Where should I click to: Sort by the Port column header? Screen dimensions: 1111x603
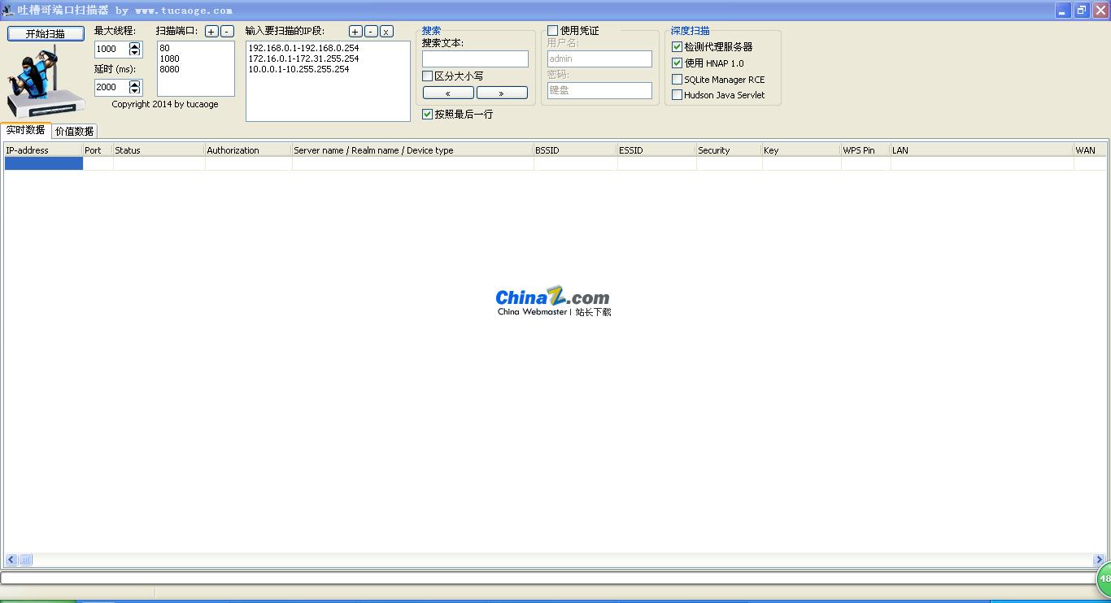coord(98,150)
